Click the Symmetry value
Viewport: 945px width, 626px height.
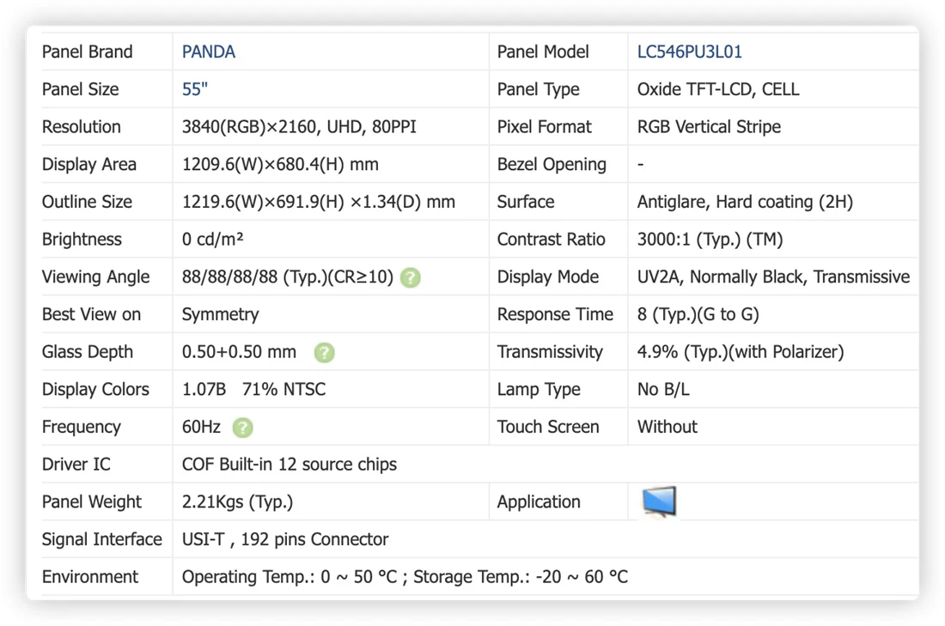point(220,314)
